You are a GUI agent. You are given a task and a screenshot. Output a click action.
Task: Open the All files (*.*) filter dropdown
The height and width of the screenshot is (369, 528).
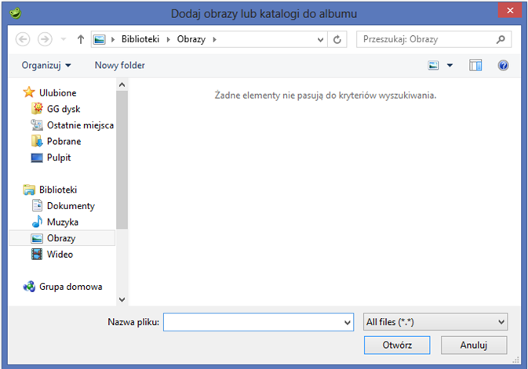pyautogui.click(x=435, y=322)
